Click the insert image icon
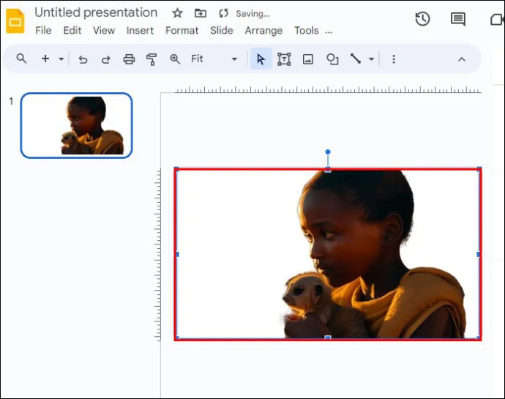Viewport: 505px width, 399px height. [x=308, y=59]
